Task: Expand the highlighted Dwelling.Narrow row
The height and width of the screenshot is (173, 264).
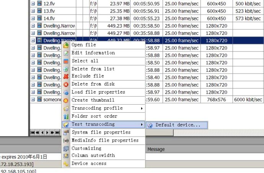Action: [x=33, y=41]
